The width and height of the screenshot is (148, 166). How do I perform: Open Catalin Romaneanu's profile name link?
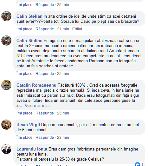pyautogui.click(x=36, y=85)
